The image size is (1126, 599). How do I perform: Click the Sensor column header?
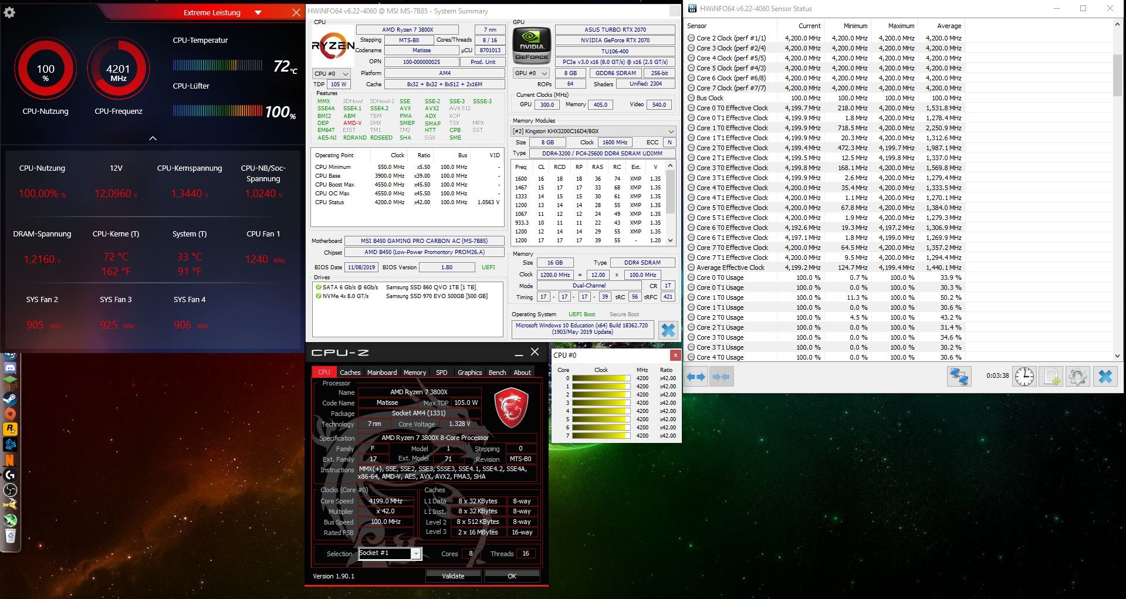tap(731, 26)
